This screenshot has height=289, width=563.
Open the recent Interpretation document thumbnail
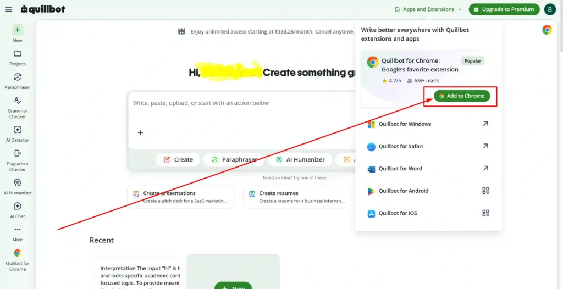pos(136,273)
